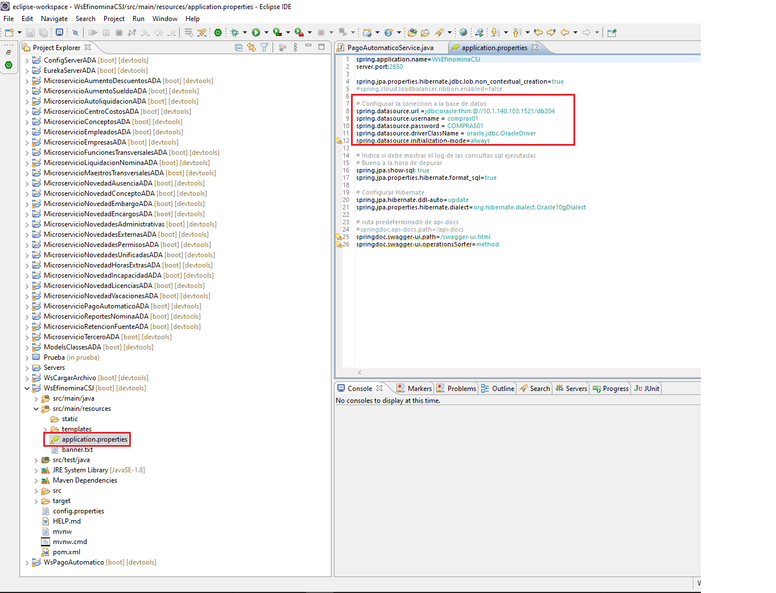Click the editor horizontal scrollbar left arrow
The image size is (776, 593).
pyautogui.click(x=360, y=372)
